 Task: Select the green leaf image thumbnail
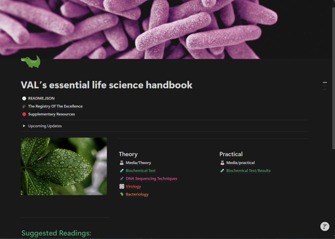click(64, 166)
